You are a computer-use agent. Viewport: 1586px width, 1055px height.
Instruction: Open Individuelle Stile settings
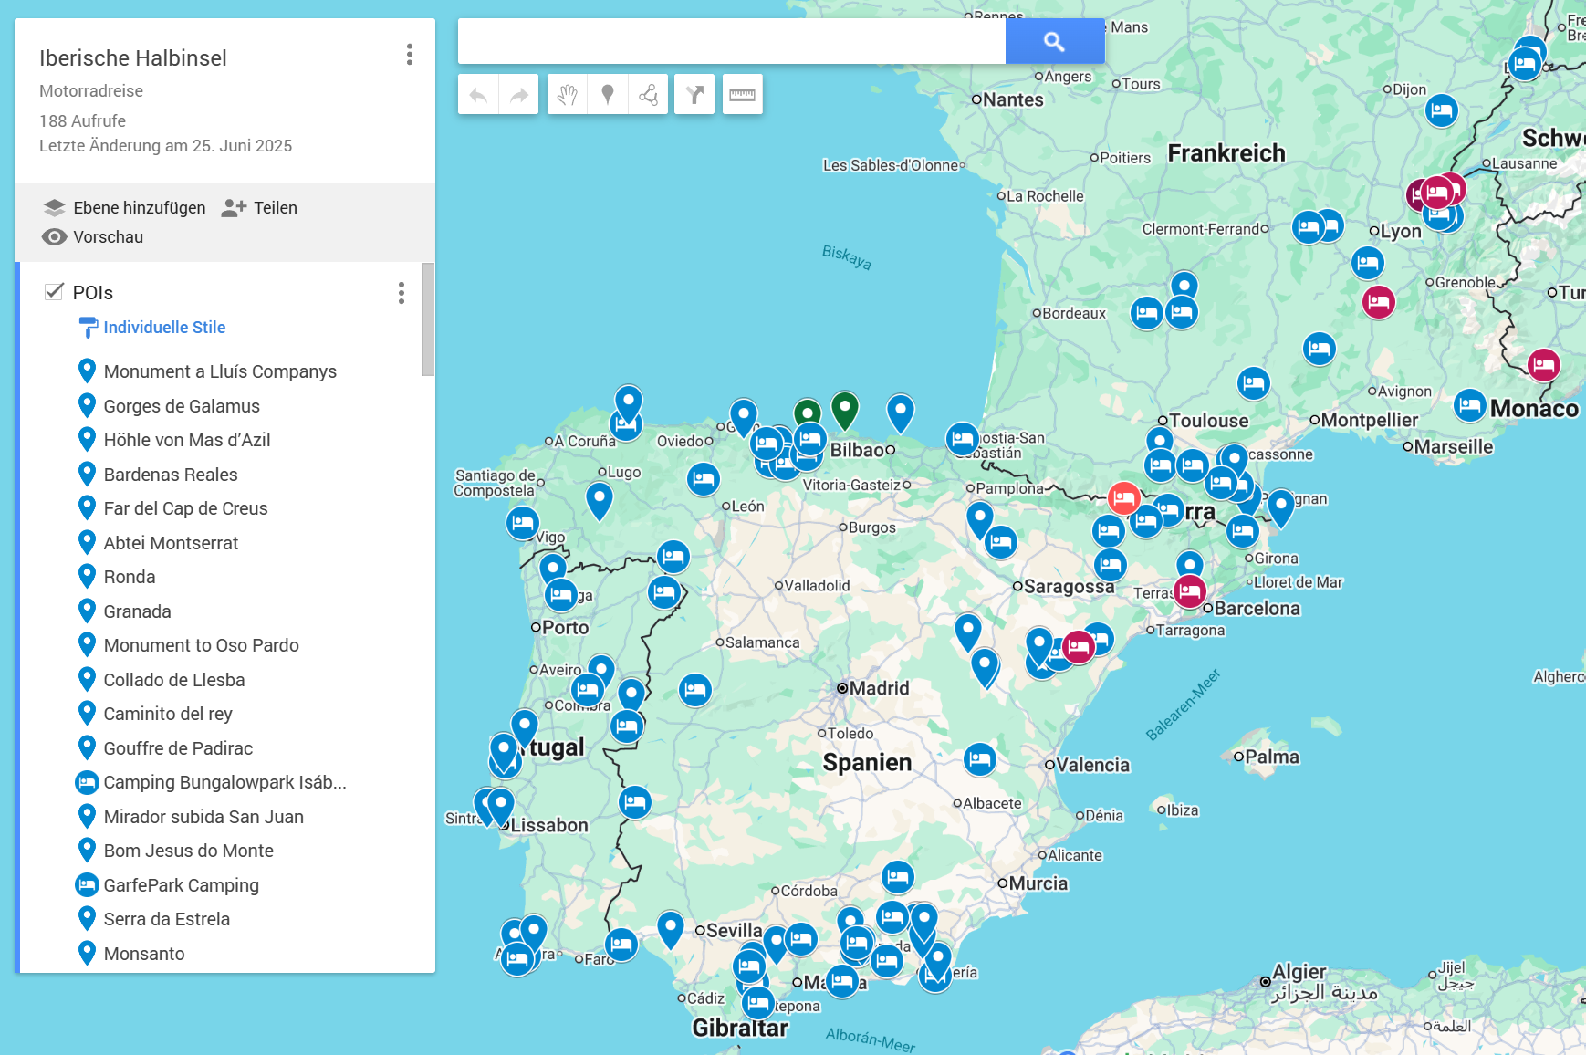(164, 327)
